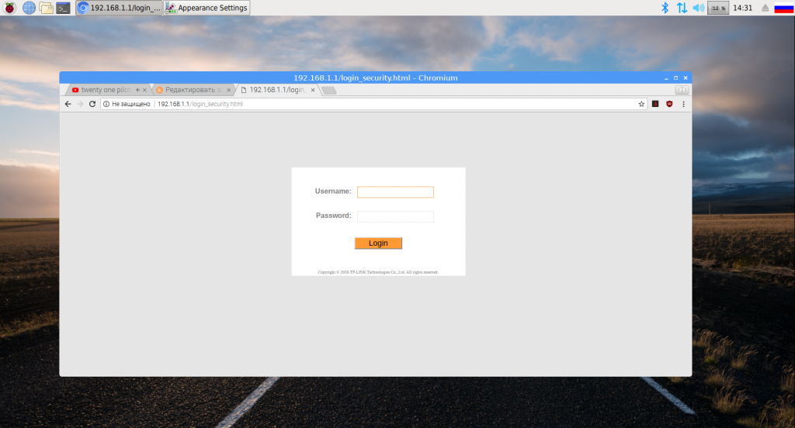795x428 pixels.
Task: Open the file manager folder icon
Action: point(46,8)
